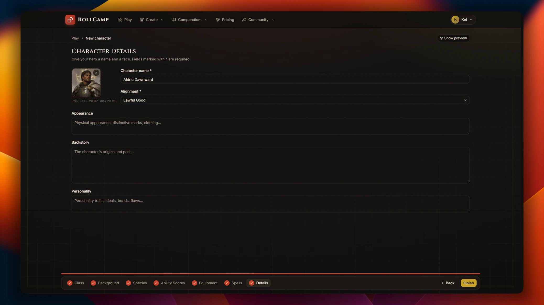544x305 pixels.
Task: Click the wizard progress bar
Action: click(270, 274)
